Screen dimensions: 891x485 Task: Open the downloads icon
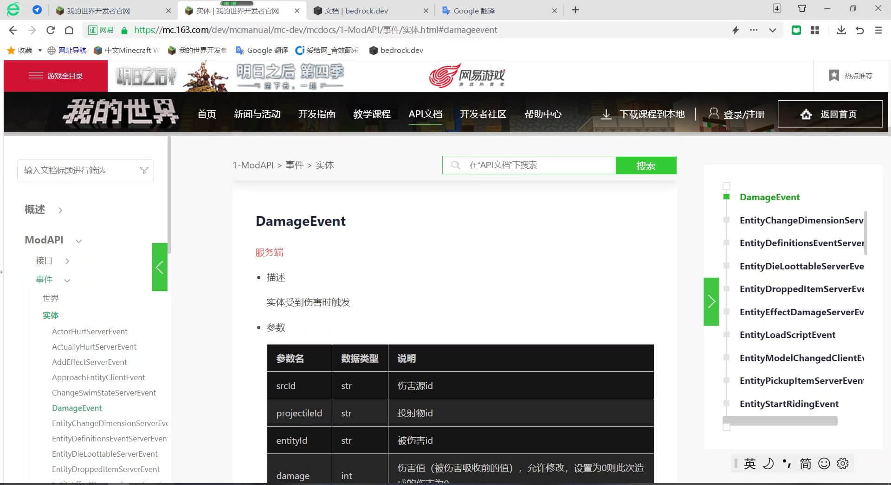pyautogui.click(x=841, y=30)
